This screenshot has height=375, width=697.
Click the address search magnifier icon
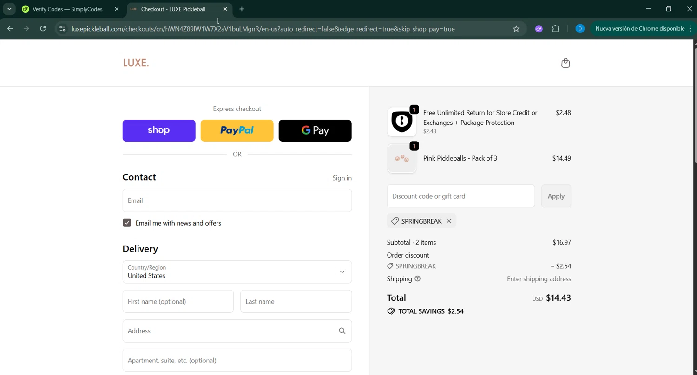(x=342, y=331)
